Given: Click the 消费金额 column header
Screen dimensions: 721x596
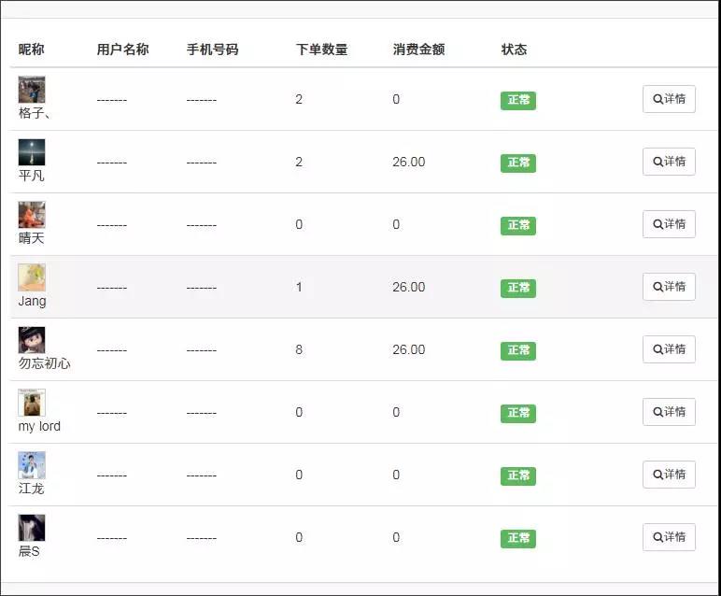Looking at the screenshot, I should [418, 50].
